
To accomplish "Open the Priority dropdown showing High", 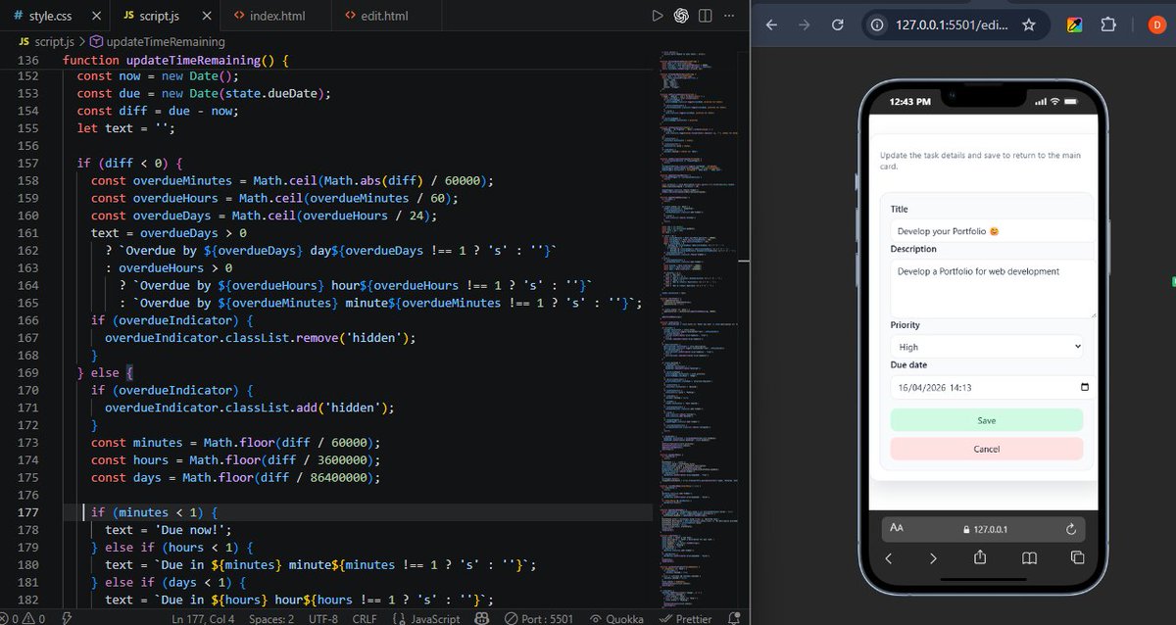I will point(987,347).
